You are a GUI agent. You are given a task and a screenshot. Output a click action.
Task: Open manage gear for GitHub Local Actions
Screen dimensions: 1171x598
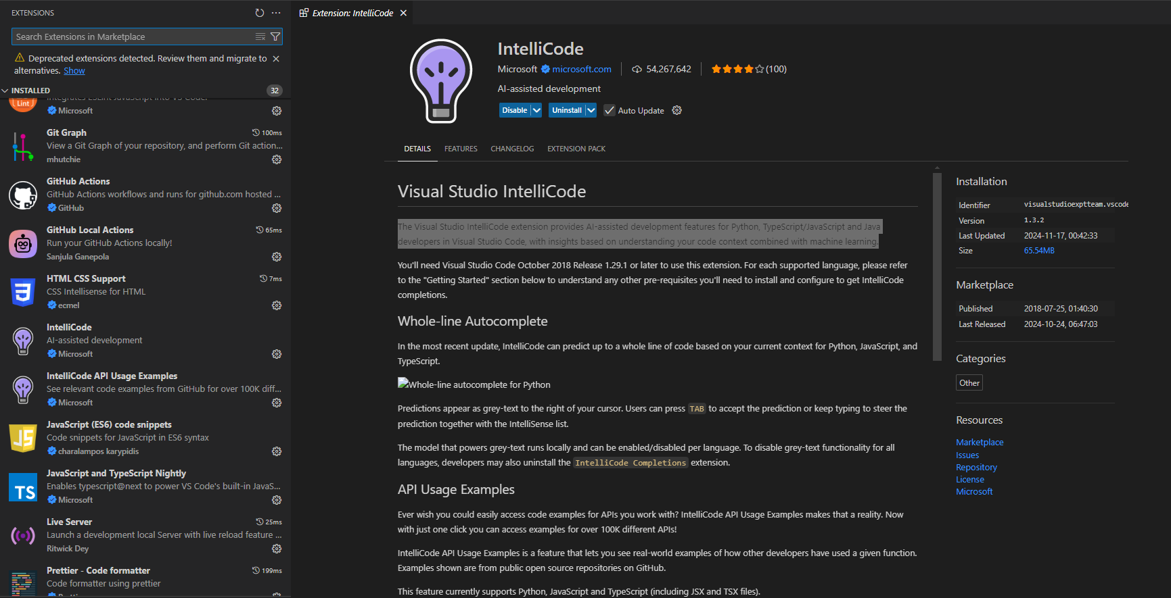pyautogui.click(x=277, y=257)
